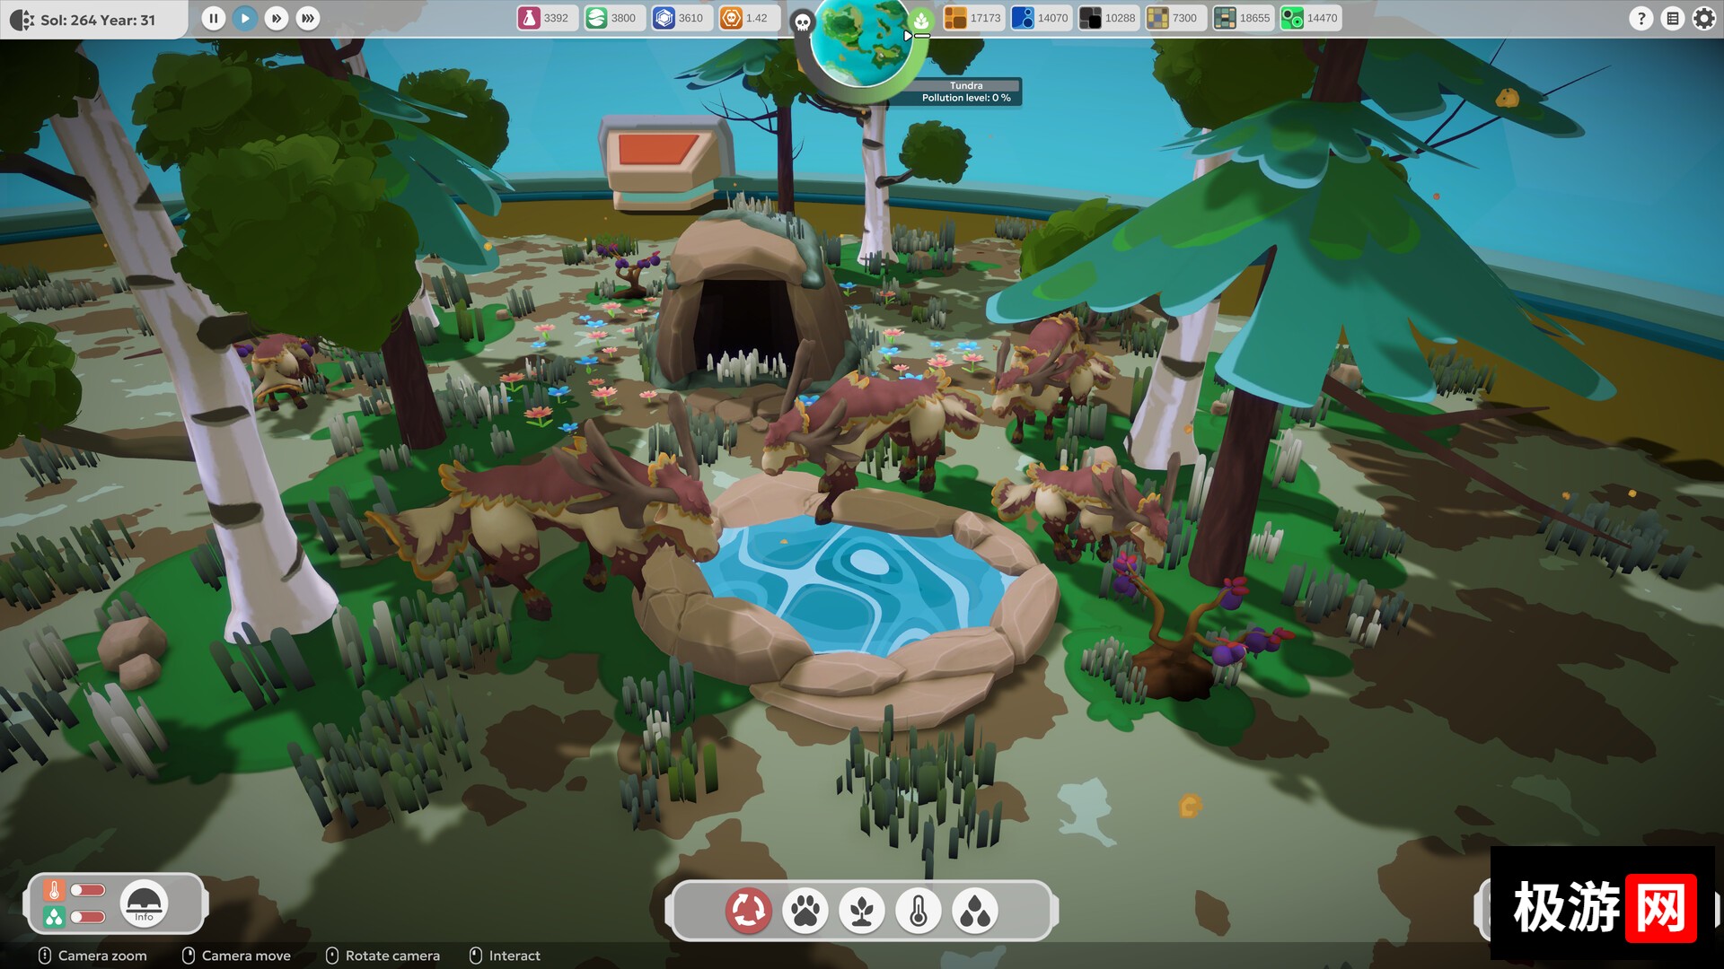This screenshot has width=1724, height=969.
Task: Open the dome Info button
Action: (x=144, y=904)
